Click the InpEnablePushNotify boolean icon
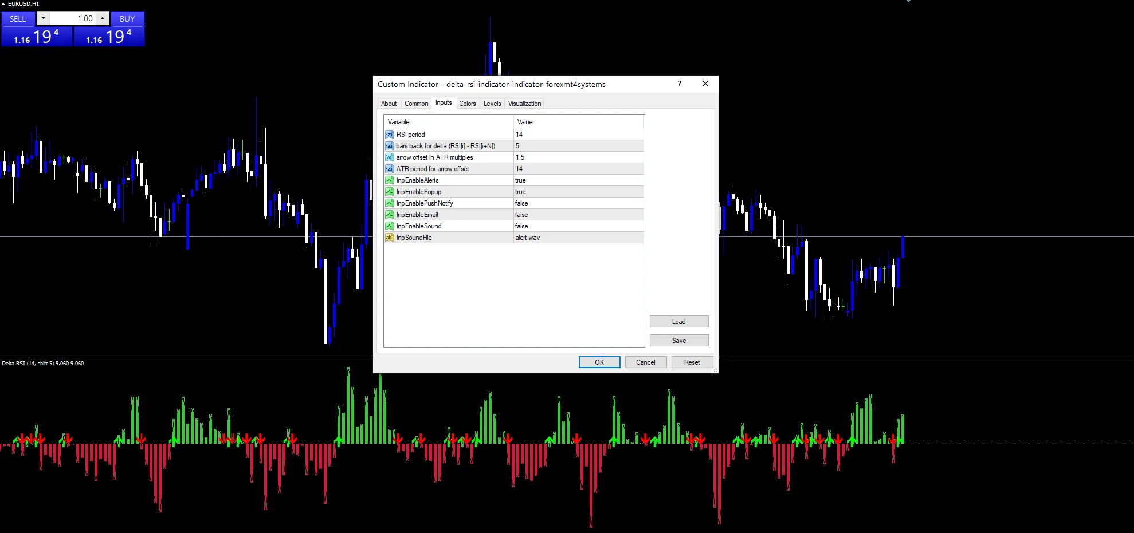1134x533 pixels. point(390,203)
